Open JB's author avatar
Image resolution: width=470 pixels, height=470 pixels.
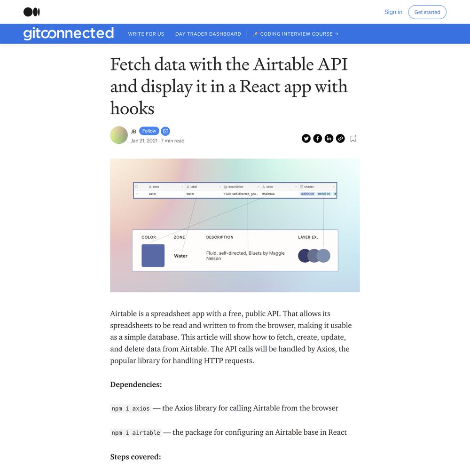[119, 135]
